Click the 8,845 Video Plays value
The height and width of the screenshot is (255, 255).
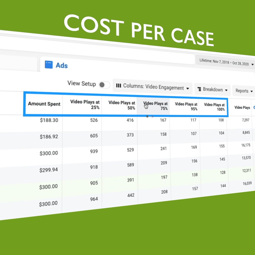click(246, 133)
